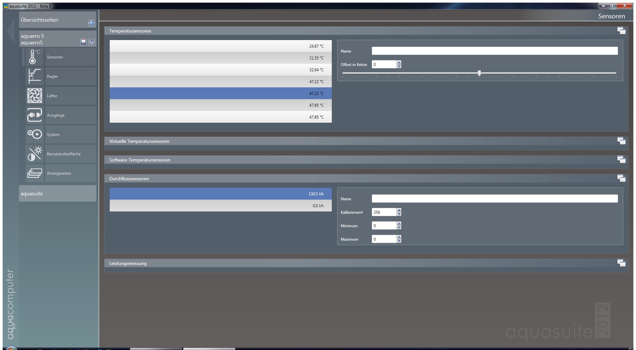636x350 pixels.
Task: Increase the Minimum flow value
Action: pyautogui.click(x=399, y=224)
